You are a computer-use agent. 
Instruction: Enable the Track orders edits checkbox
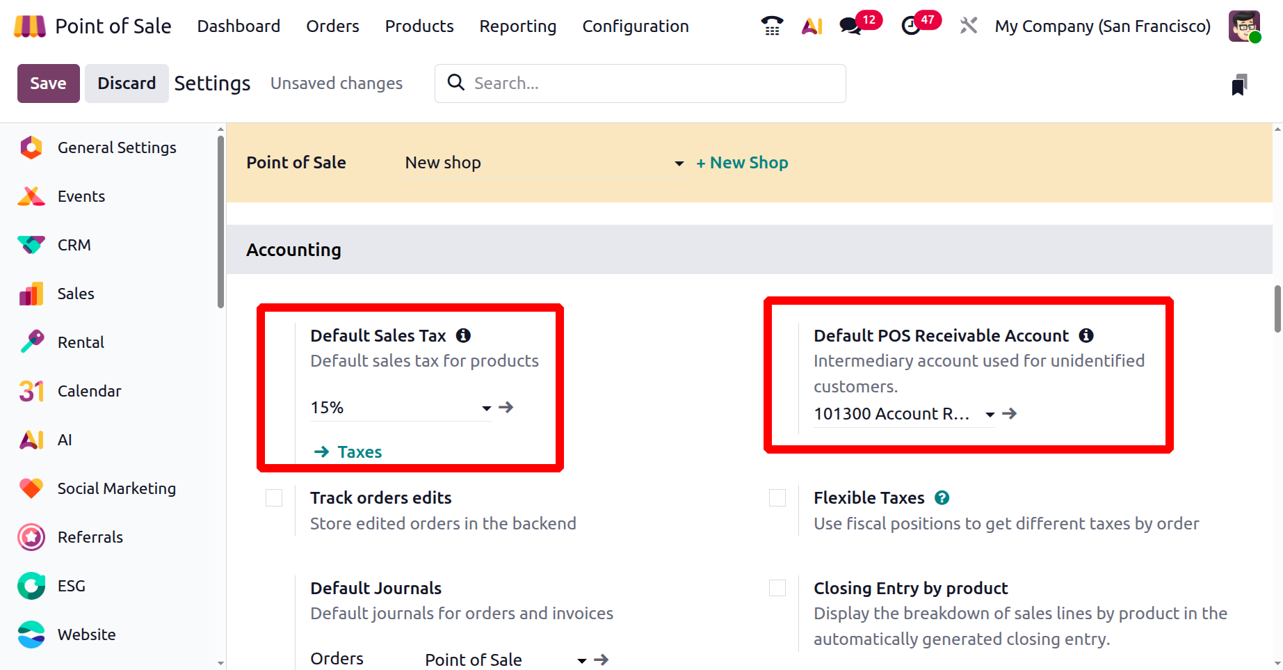[274, 498]
